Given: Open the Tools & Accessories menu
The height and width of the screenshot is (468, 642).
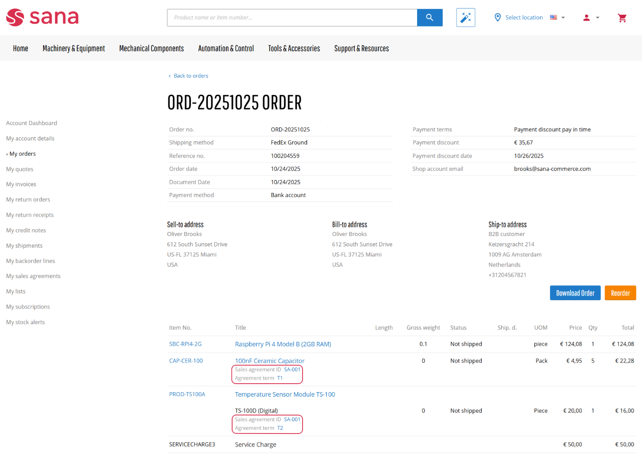Looking at the screenshot, I should pyautogui.click(x=294, y=48).
